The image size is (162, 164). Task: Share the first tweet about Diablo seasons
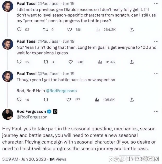point(131,30)
